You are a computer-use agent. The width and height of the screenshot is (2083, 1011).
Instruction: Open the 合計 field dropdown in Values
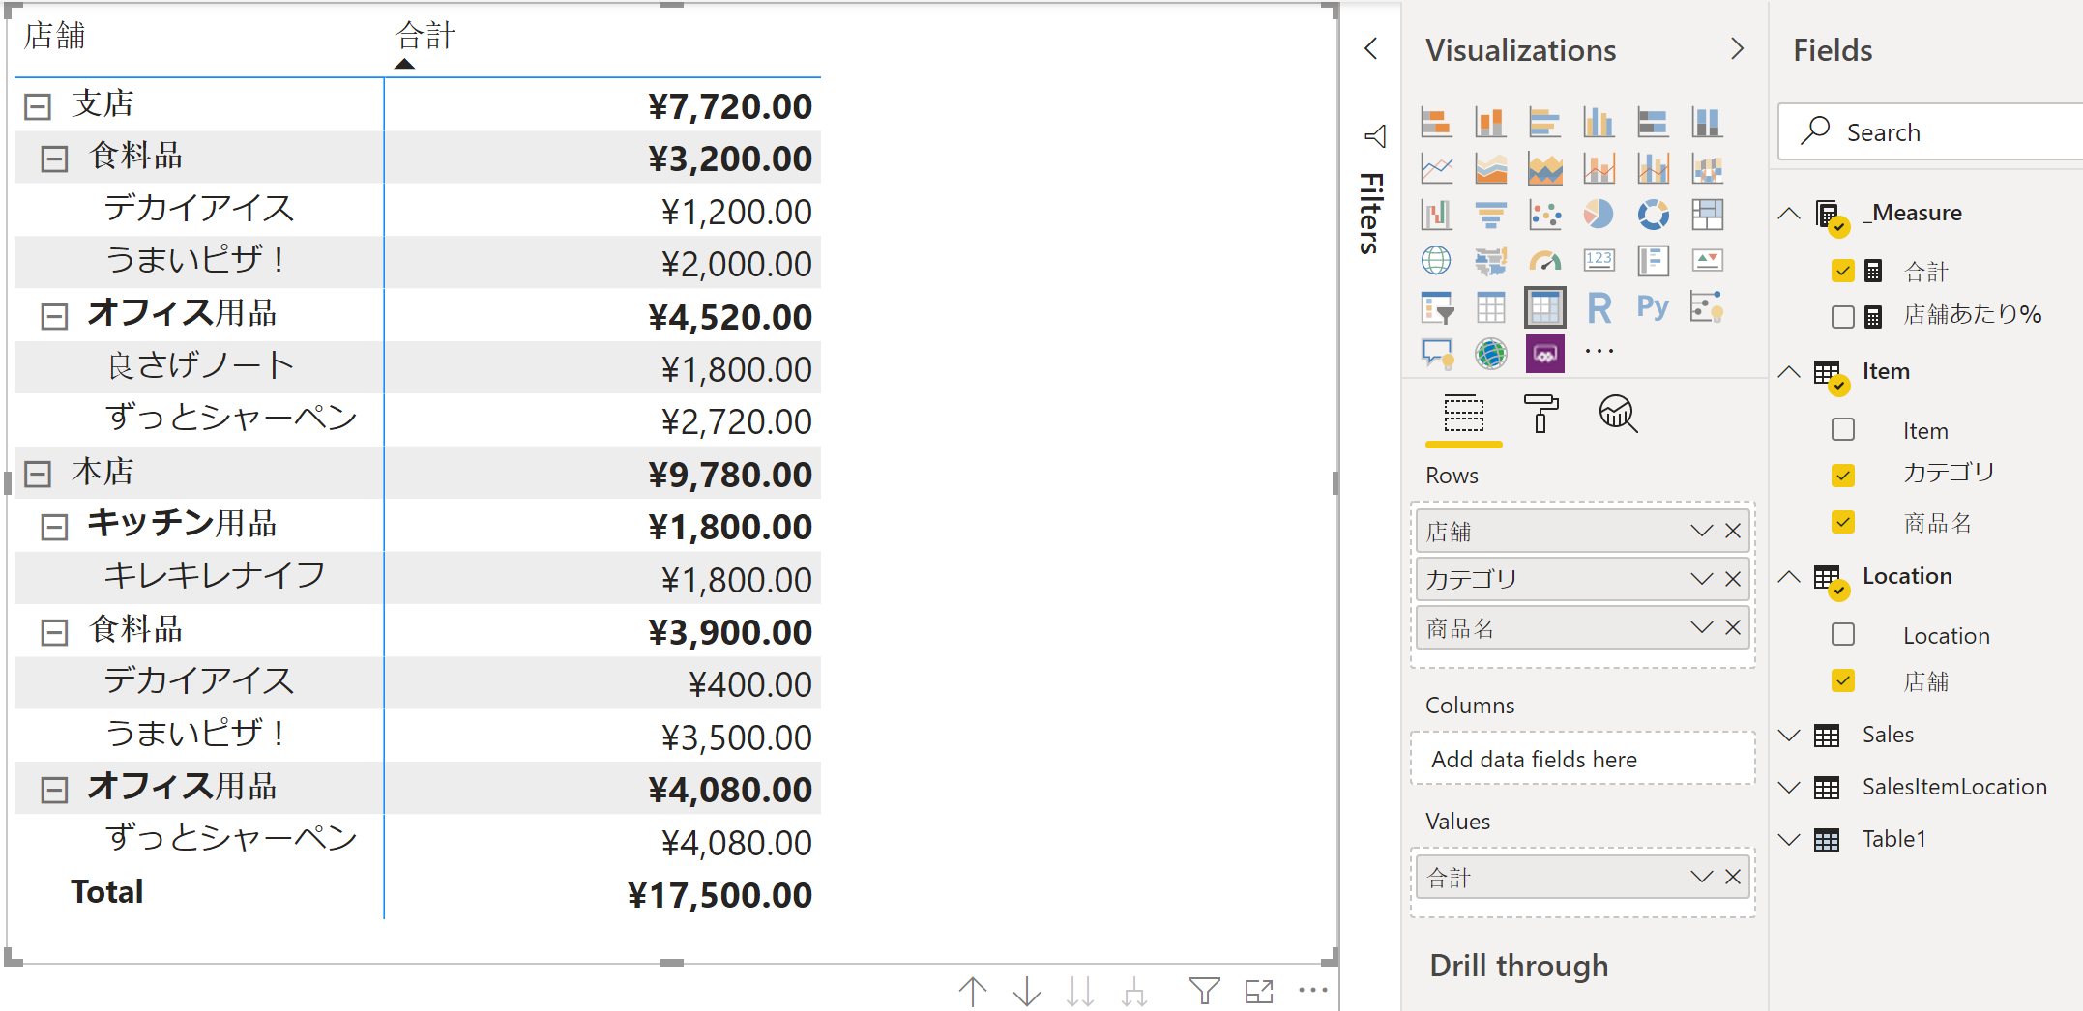pyautogui.click(x=1701, y=877)
